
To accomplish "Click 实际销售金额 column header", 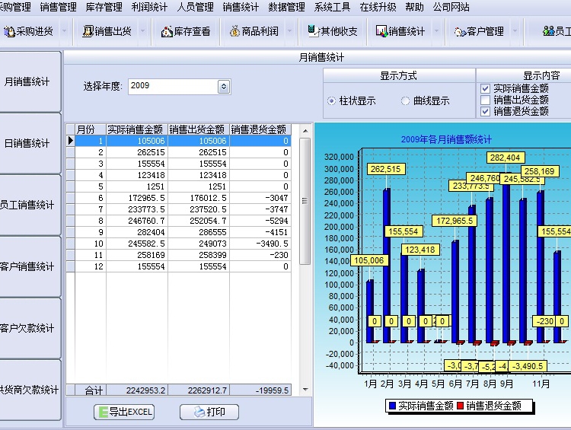I will point(137,129).
